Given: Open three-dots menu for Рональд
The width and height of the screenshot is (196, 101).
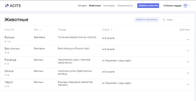Looking at the screenshot, I should [x=188, y=62].
